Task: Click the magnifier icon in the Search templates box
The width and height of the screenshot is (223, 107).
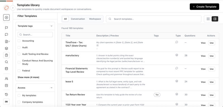Action: 110,19
